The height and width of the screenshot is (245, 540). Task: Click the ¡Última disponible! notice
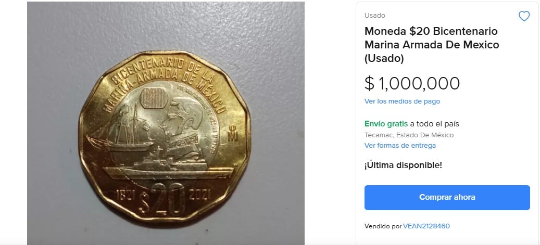tap(403, 165)
